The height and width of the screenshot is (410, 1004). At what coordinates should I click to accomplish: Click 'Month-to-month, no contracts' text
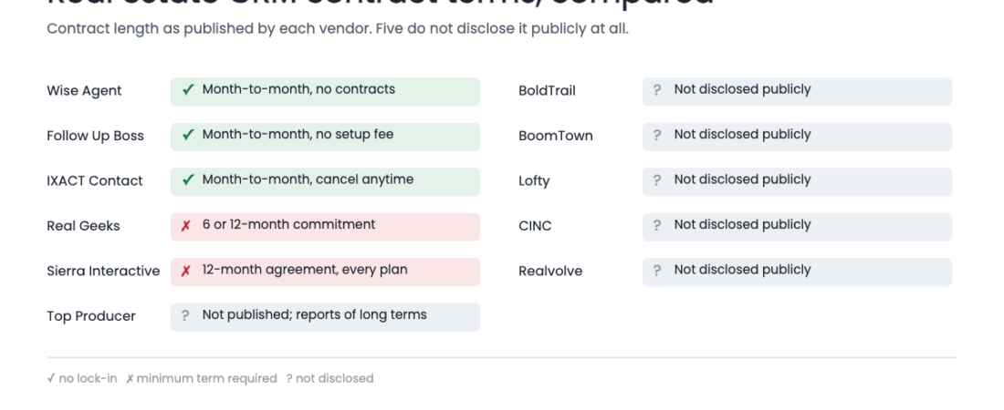coord(298,89)
